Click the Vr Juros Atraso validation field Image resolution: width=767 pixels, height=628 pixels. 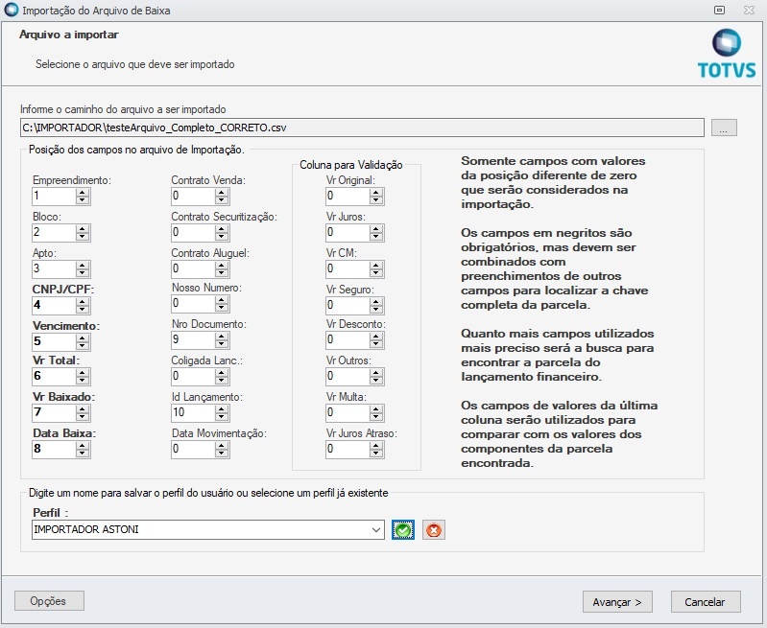348,449
